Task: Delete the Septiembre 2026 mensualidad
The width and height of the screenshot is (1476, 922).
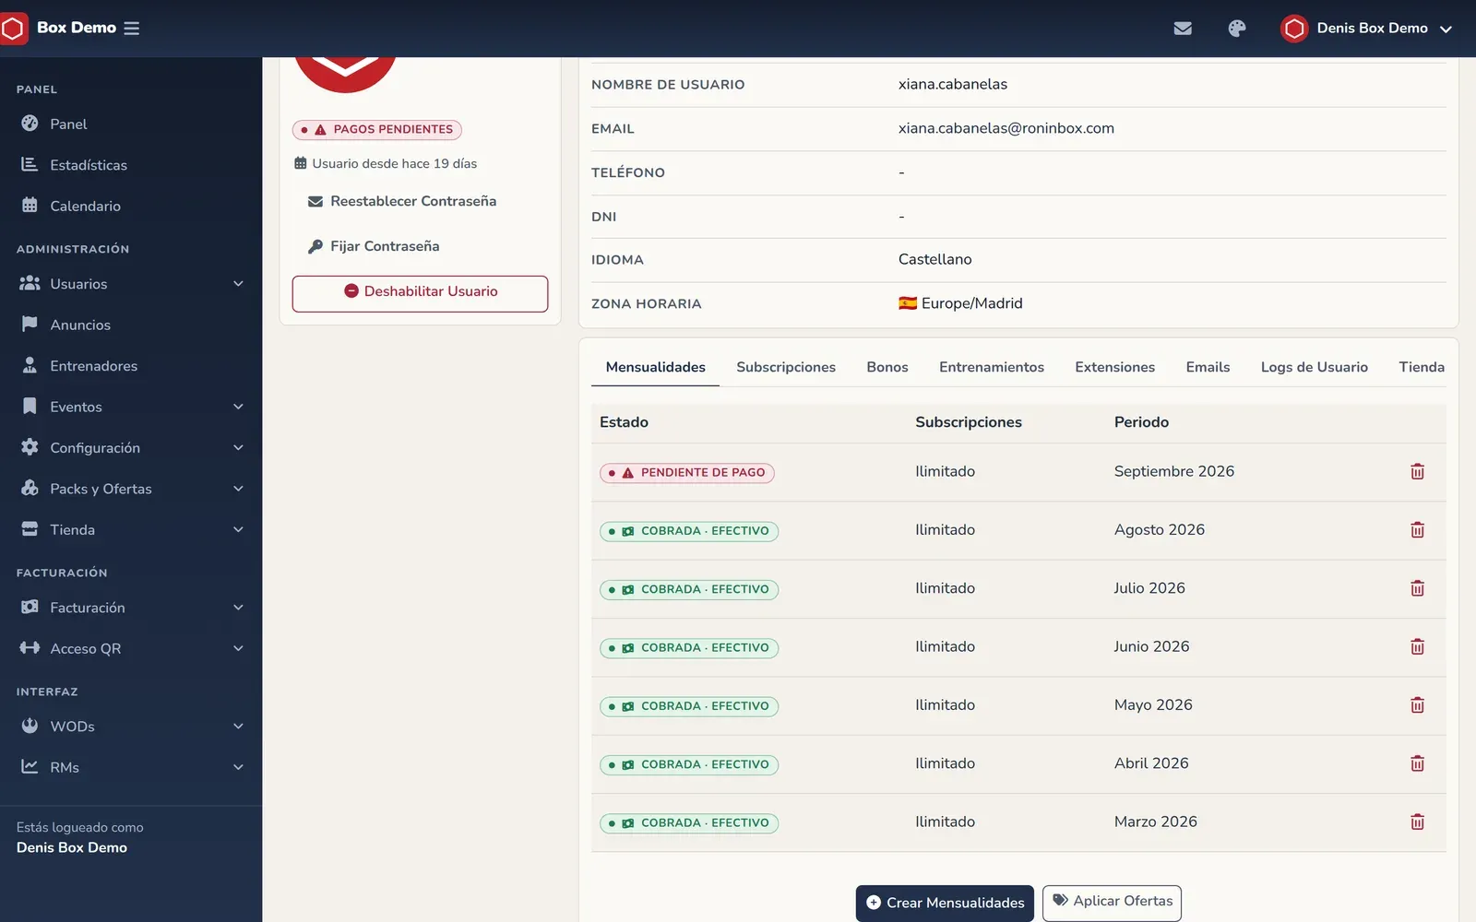Action: (1418, 472)
